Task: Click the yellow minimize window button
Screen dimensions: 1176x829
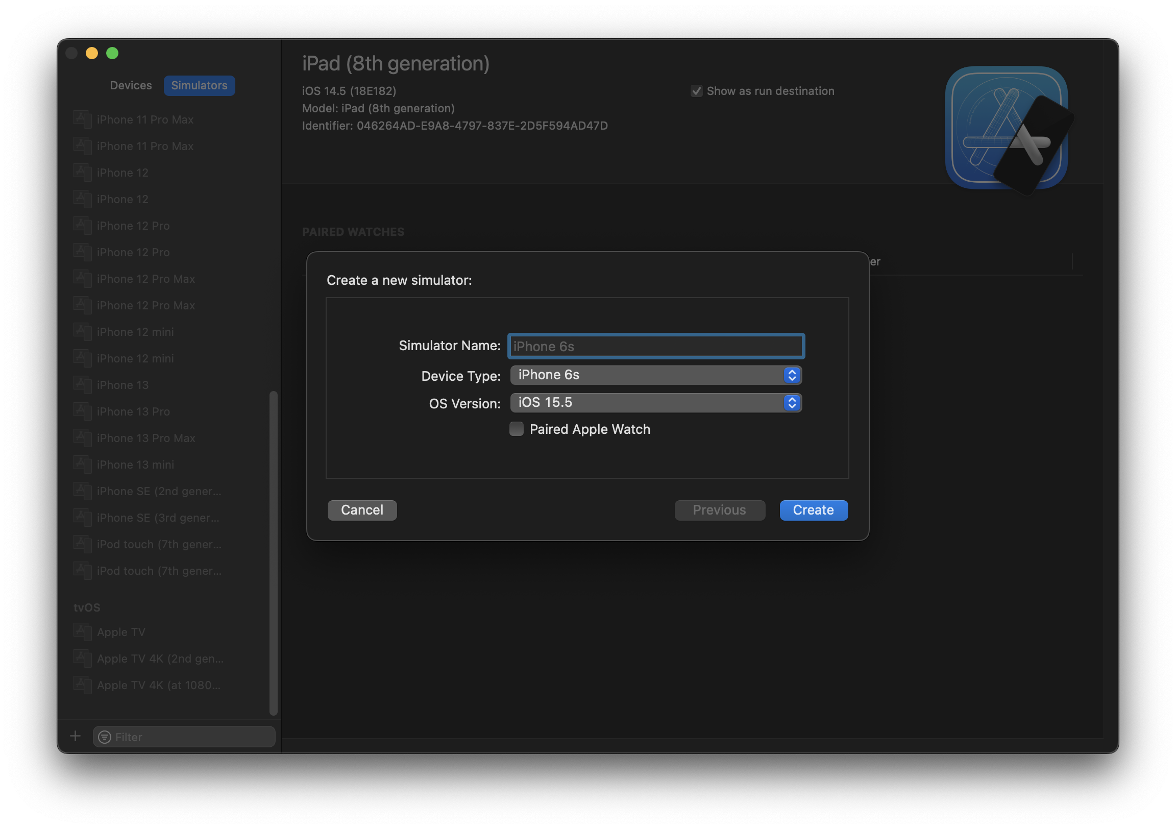Action: point(92,53)
